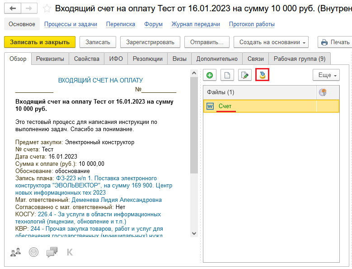
Task: Click the blank page file icon
Action: point(227,75)
